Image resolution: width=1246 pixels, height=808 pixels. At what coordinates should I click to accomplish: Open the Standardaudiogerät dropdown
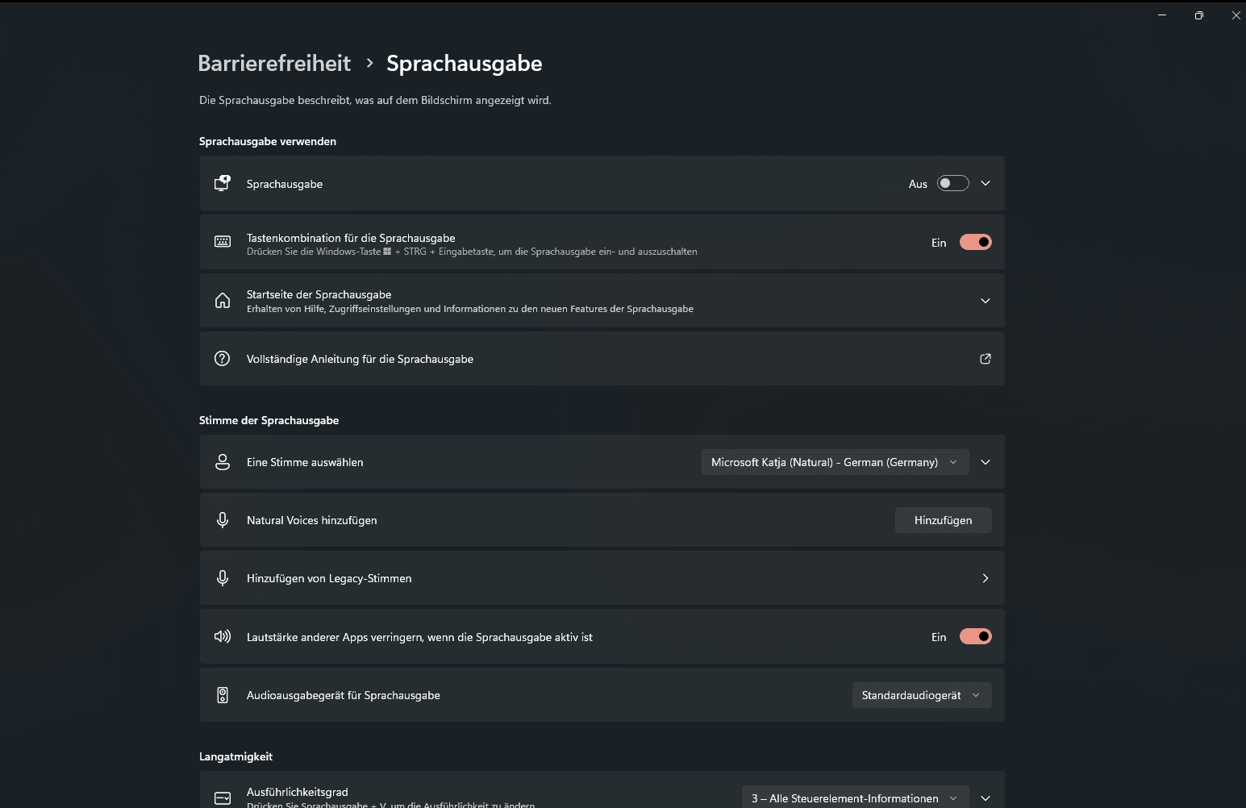(922, 694)
